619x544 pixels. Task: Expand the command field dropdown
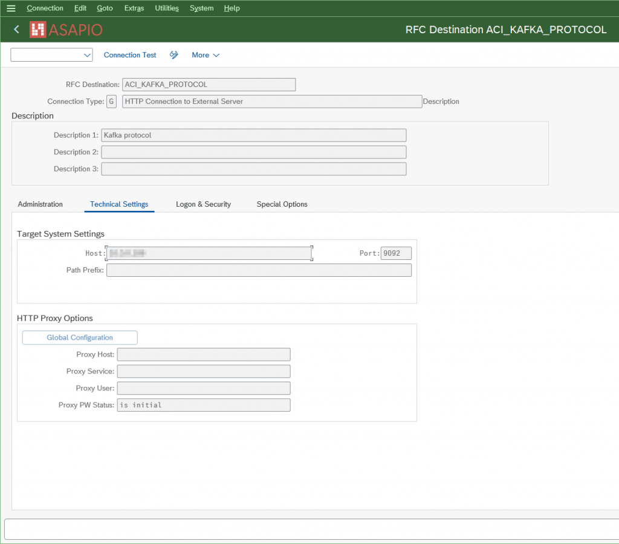tap(86, 55)
